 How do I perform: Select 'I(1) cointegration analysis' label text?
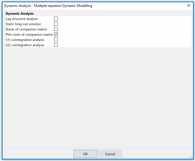tap(25, 40)
